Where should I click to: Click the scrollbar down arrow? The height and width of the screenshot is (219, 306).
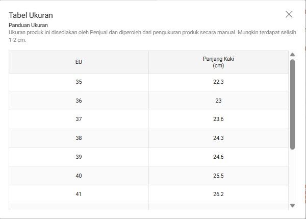click(292, 205)
